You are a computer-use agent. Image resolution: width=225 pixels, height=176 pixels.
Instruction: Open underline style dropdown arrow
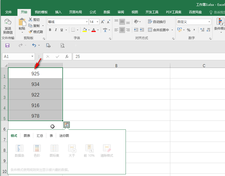(66, 30)
